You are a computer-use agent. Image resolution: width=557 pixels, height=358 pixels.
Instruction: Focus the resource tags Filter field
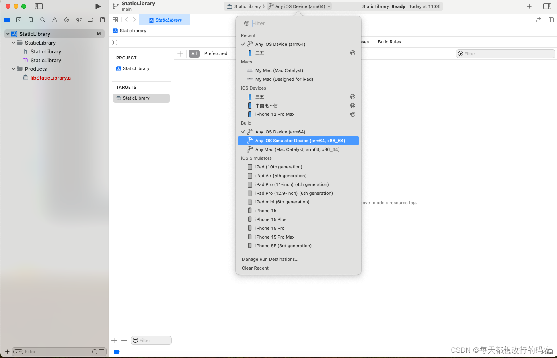(x=505, y=54)
